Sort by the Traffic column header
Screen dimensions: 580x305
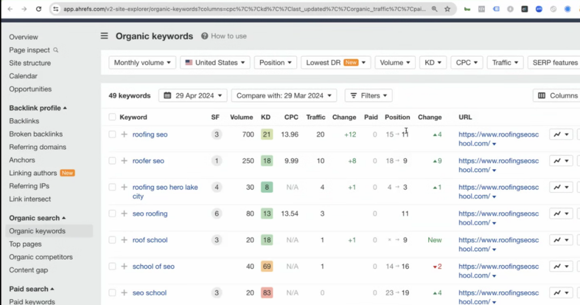[x=315, y=117]
